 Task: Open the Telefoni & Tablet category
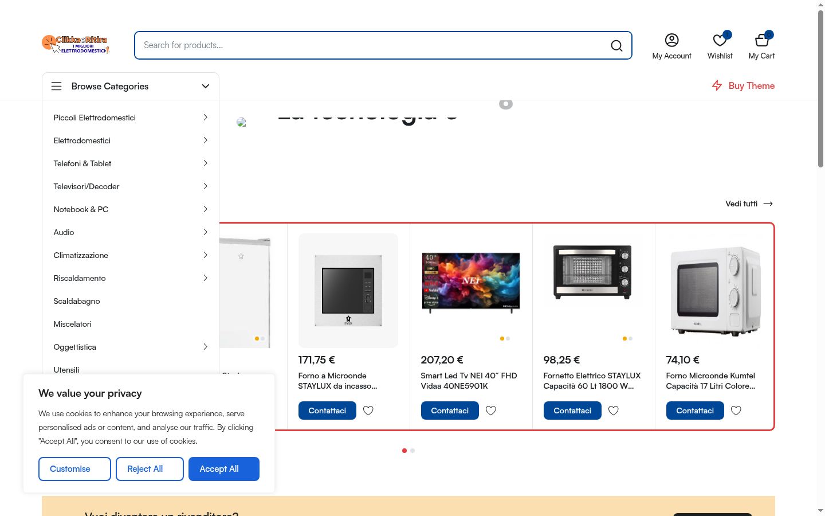[x=82, y=163]
